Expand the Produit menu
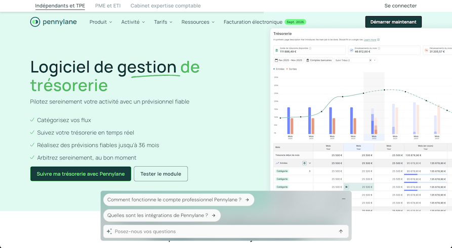Screen dimensions: 452x248 [x=101, y=22]
